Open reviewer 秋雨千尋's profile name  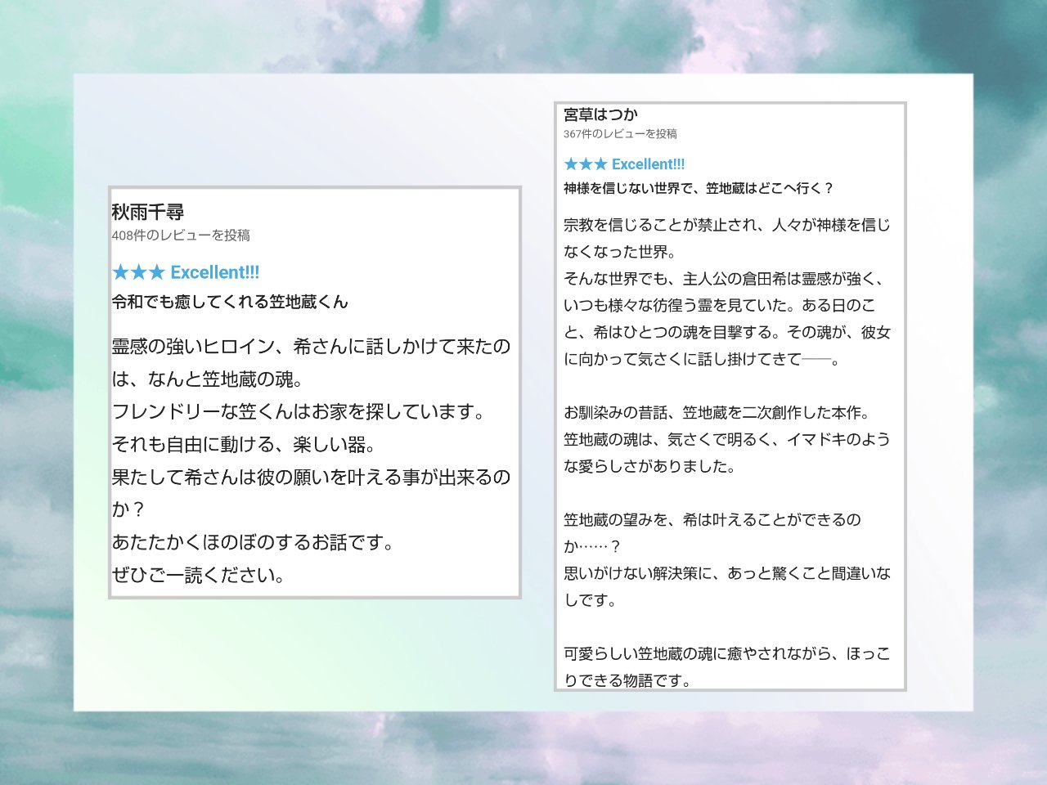coord(148,213)
